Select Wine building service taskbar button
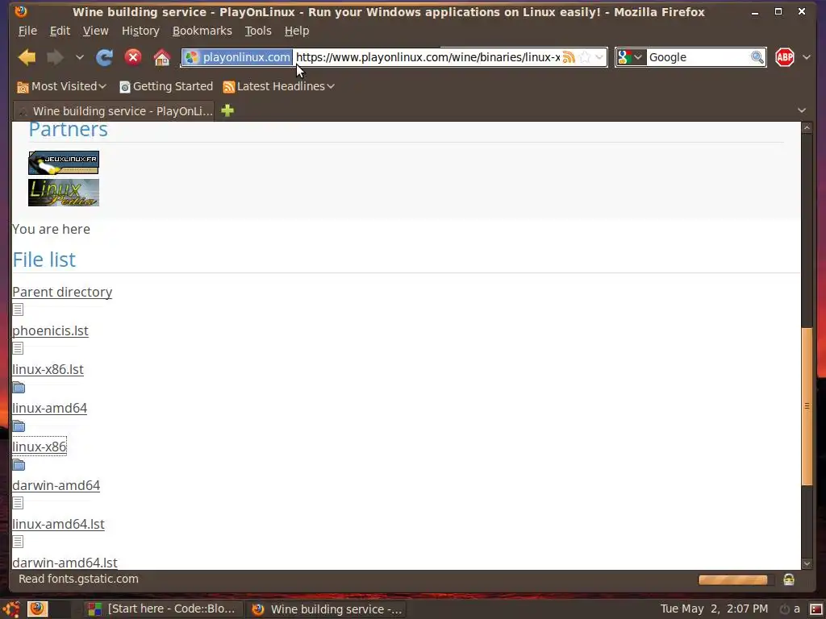Screen dimensions: 826x619 (327, 609)
